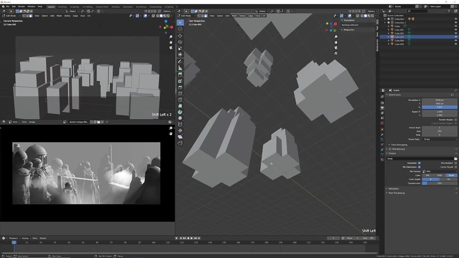Select the Smooth tool
The width and height of the screenshot is (459, 258).
(x=180, y=118)
